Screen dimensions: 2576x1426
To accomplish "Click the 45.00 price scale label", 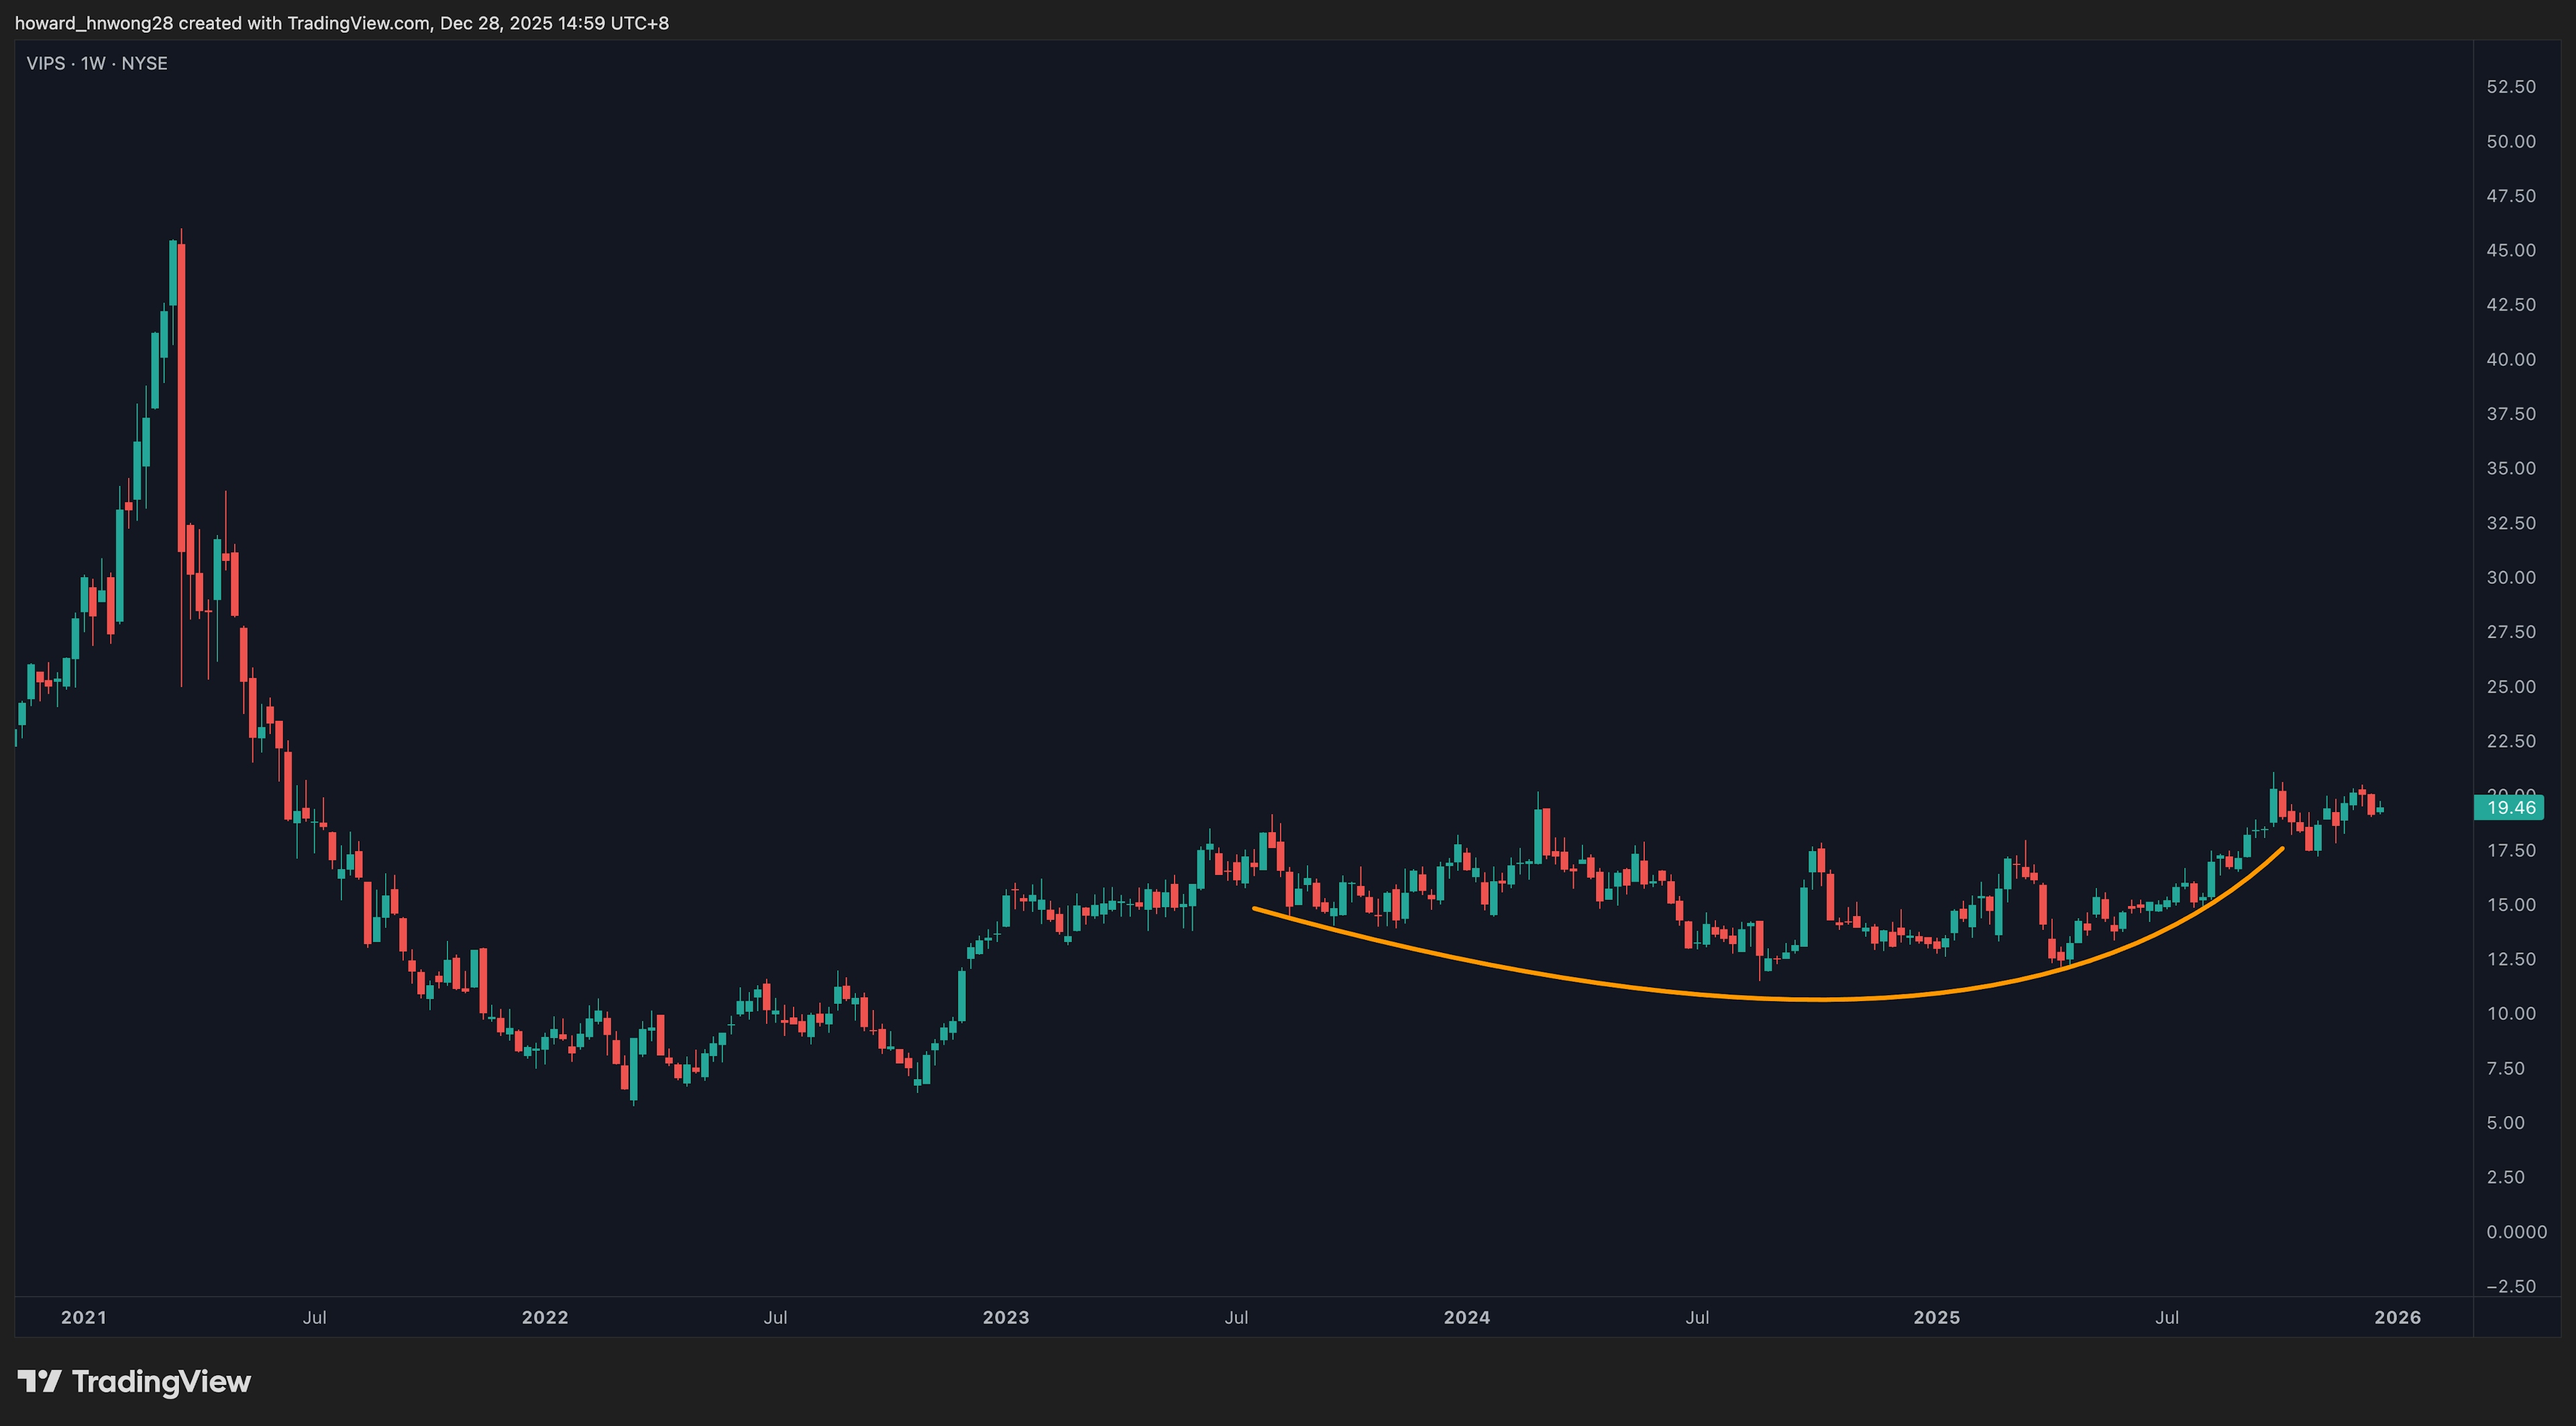I will click(x=2511, y=250).
